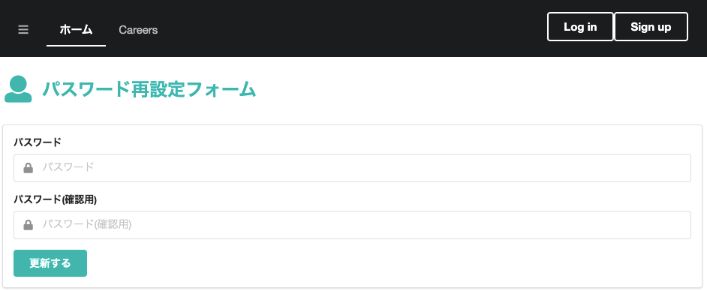Viewport: 707px width, 291px height.
Task: Open the Log in page
Action: [580, 26]
